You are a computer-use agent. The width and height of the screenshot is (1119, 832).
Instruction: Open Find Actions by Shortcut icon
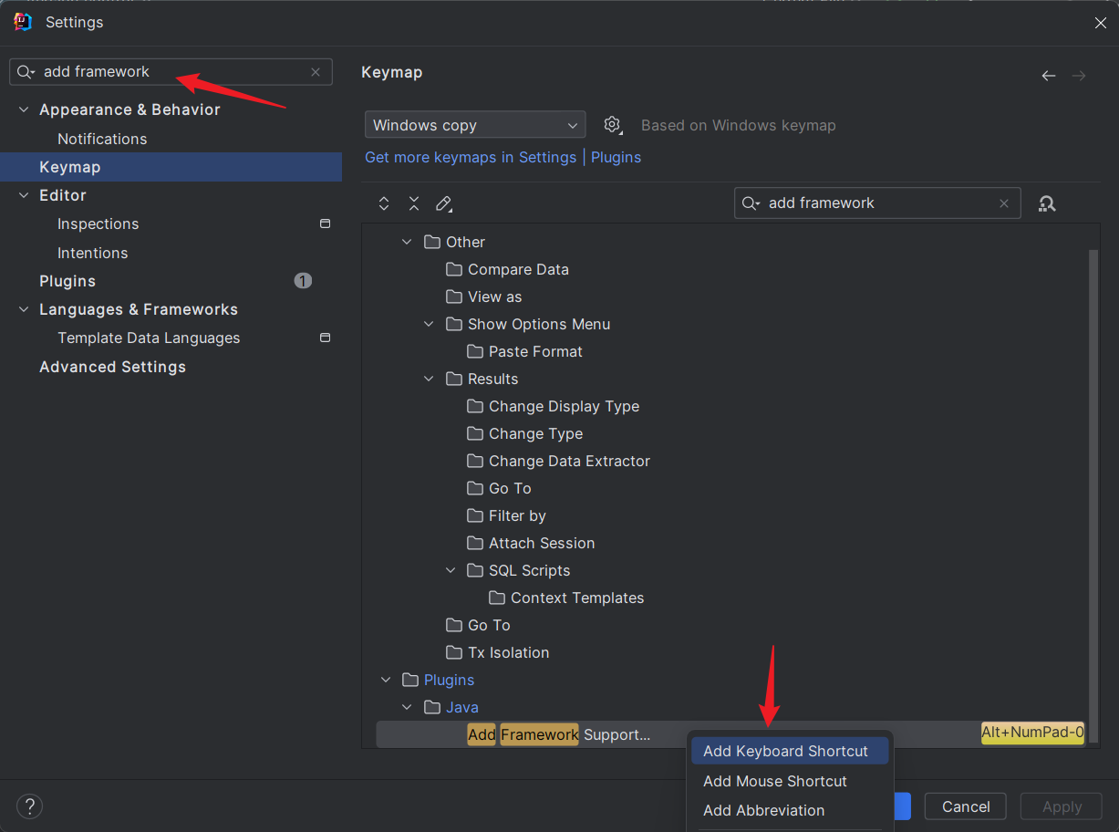(1047, 203)
